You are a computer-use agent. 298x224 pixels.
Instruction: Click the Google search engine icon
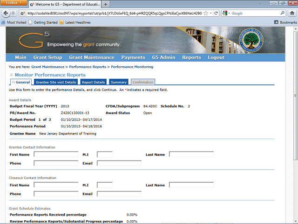[x=225, y=13]
